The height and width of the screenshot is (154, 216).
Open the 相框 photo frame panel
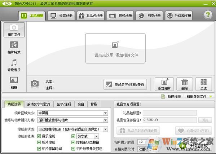point(14,83)
